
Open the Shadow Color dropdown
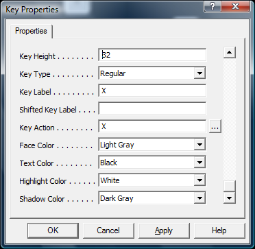199,198
